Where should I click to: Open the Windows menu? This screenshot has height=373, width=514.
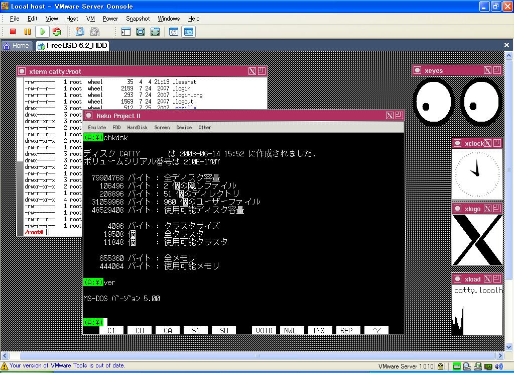tap(169, 19)
